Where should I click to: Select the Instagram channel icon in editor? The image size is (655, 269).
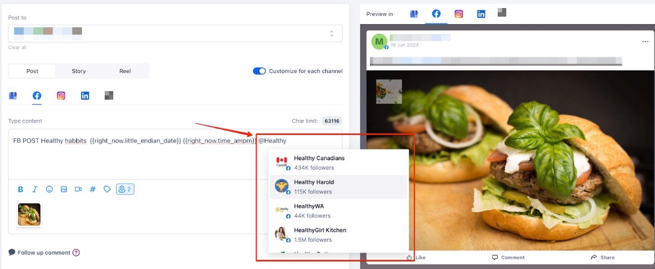tap(61, 96)
